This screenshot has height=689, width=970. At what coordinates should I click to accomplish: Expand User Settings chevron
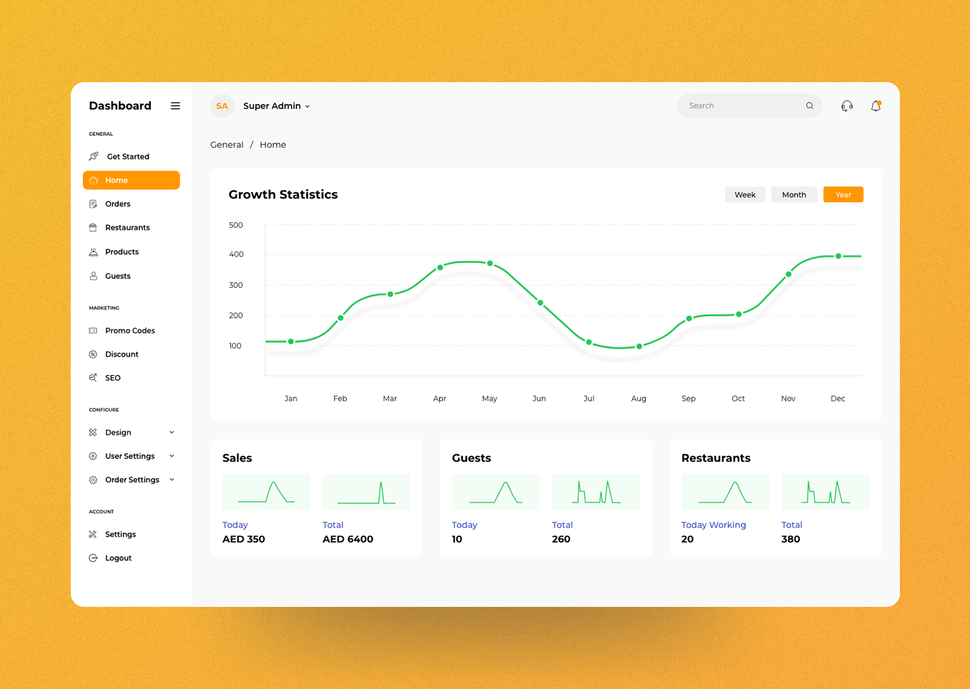(x=172, y=456)
